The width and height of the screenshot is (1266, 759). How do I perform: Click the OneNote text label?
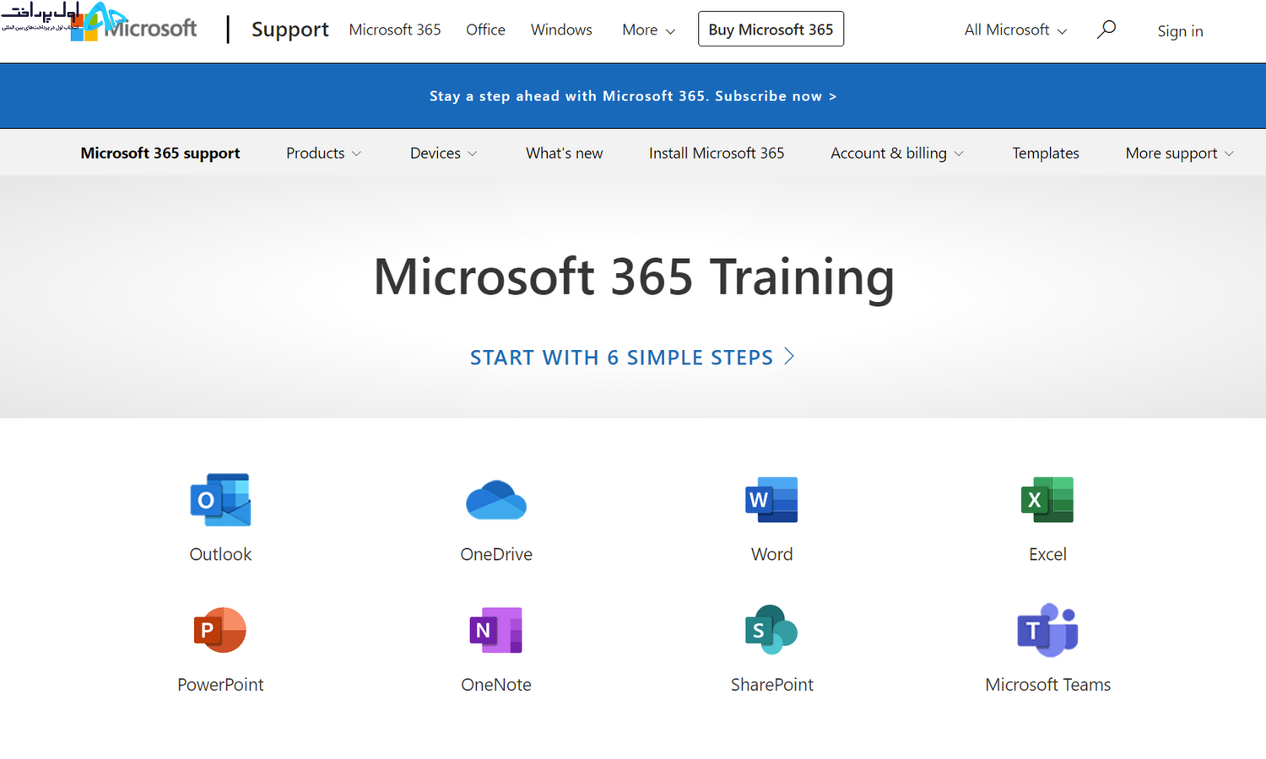(496, 685)
